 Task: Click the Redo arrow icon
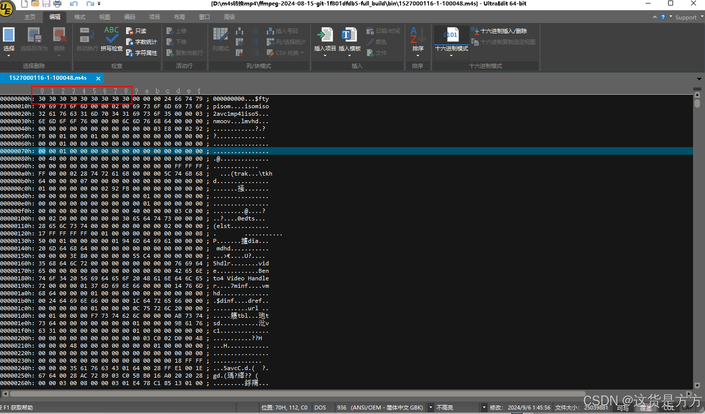(90, 4)
